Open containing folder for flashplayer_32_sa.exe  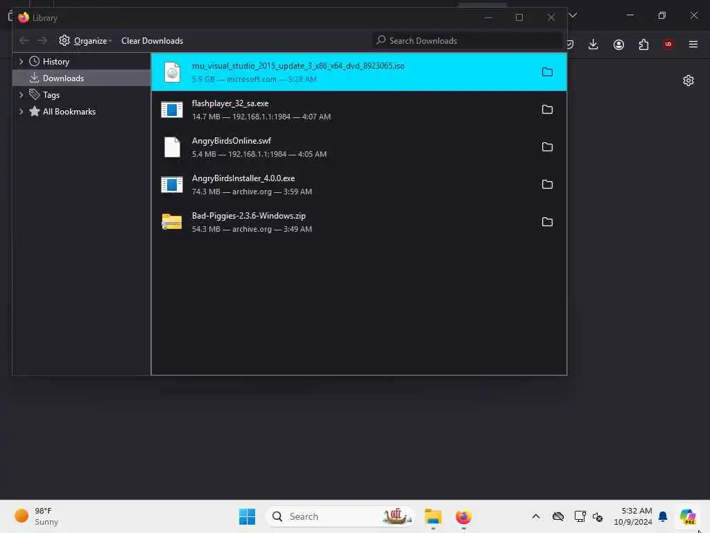coord(547,110)
